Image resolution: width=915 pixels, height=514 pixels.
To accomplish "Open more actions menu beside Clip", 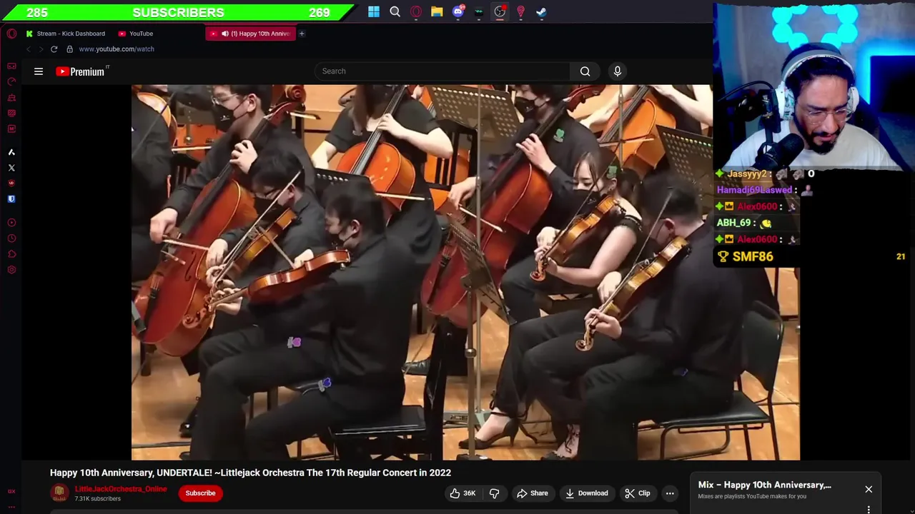I will [670, 493].
